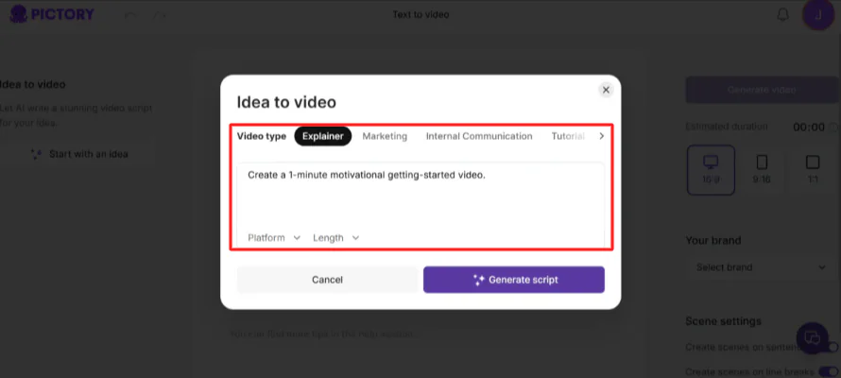Select 9:16 portrait aspect ratio
The image size is (841, 378).
pyautogui.click(x=762, y=169)
